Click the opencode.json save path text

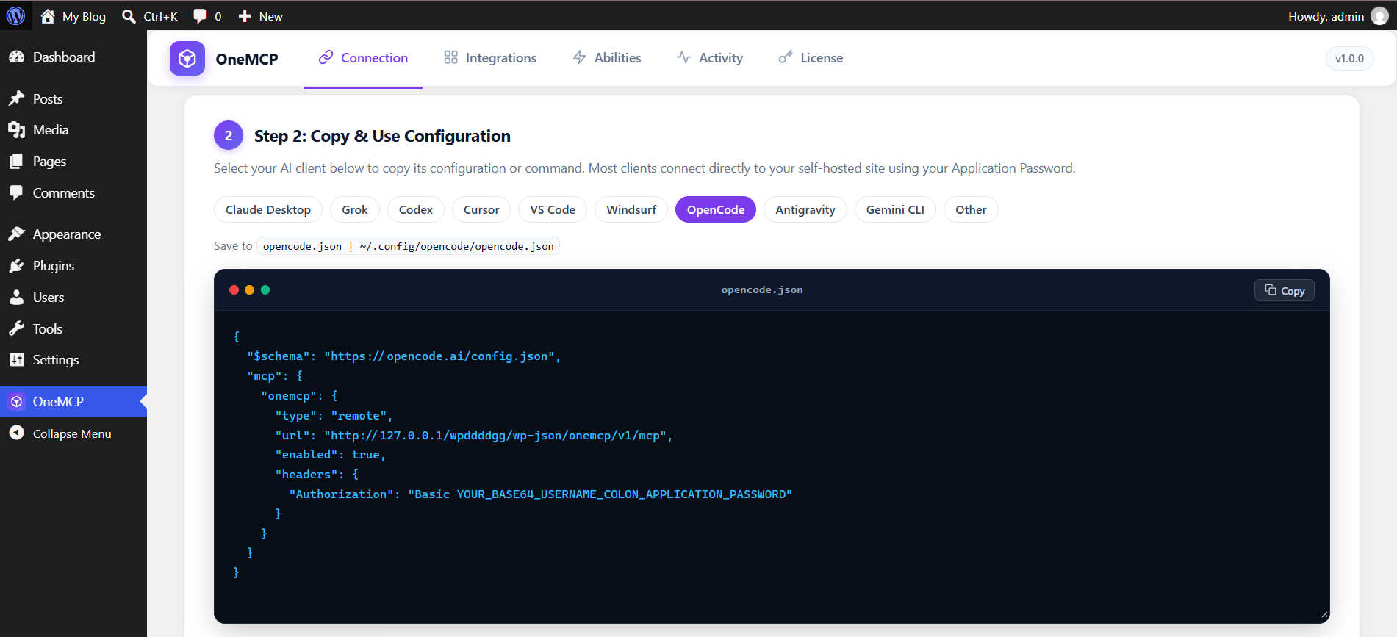[x=409, y=246]
